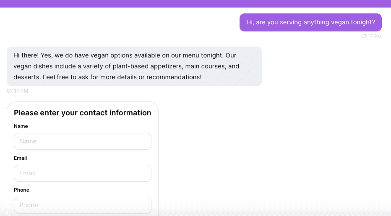Click the gray bot reply message bubble

pyautogui.click(x=134, y=66)
